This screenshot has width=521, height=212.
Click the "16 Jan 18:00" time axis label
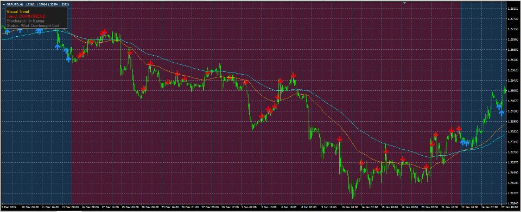pyautogui.click(x=410, y=207)
